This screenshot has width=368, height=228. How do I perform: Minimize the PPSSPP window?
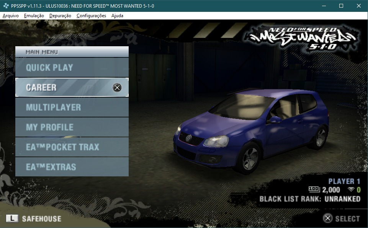tap(324, 6)
